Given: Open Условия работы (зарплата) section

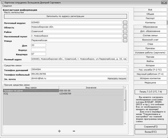Looking at the screenshot, I should pyautogui.click(x=150, y=53).
